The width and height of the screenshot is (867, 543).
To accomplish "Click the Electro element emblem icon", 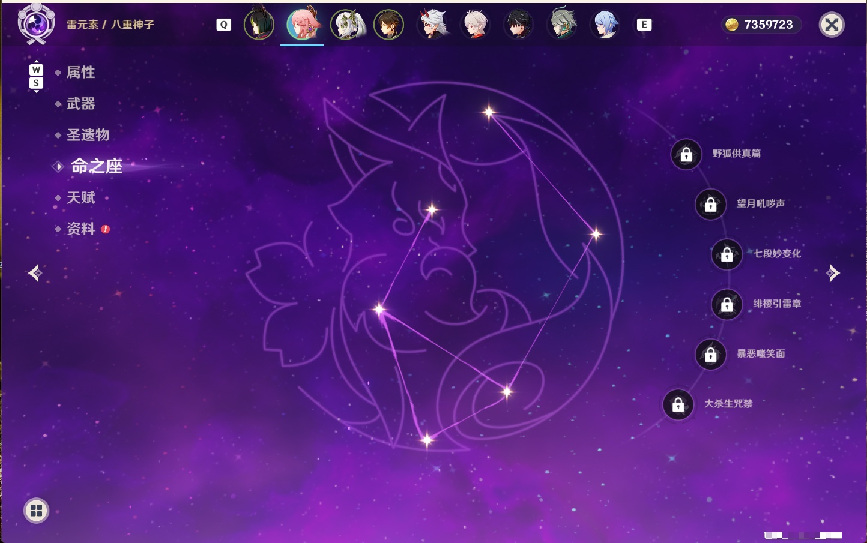I will 36,24.
